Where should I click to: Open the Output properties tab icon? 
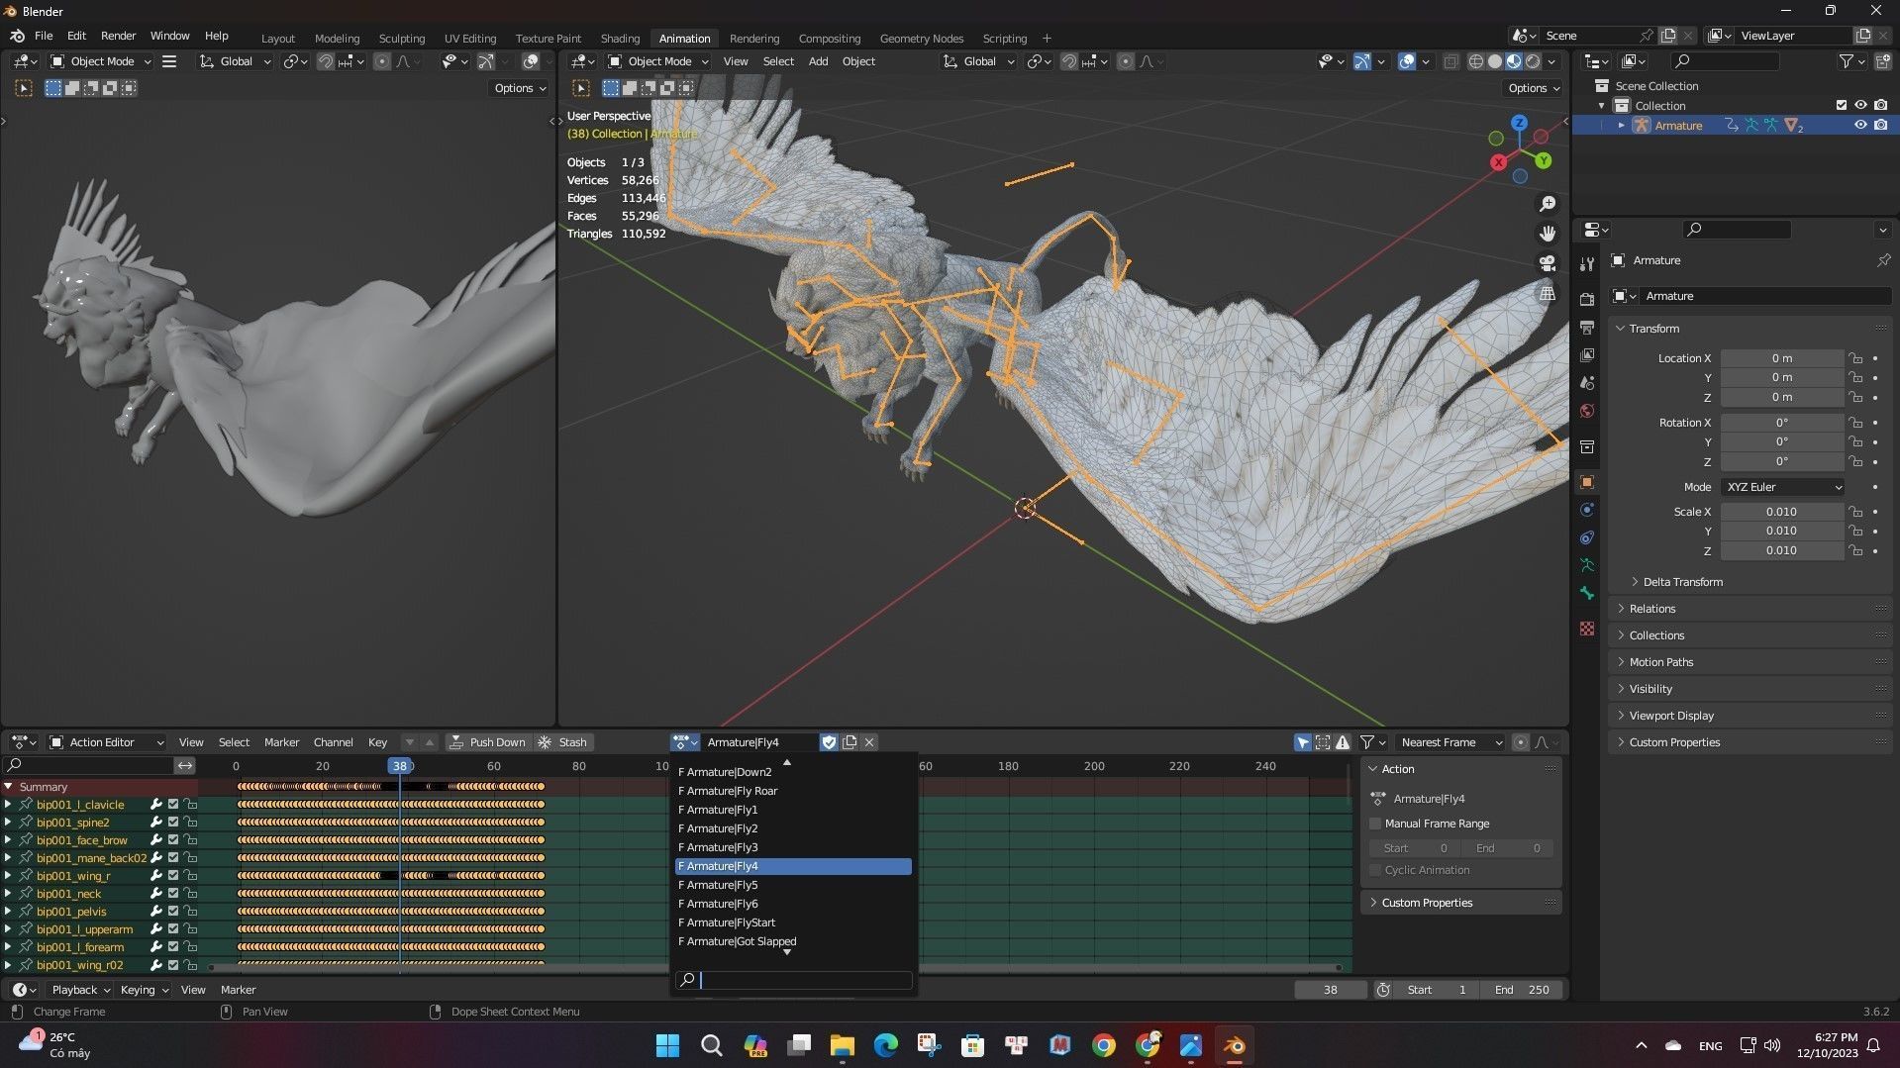[1587, 327]
